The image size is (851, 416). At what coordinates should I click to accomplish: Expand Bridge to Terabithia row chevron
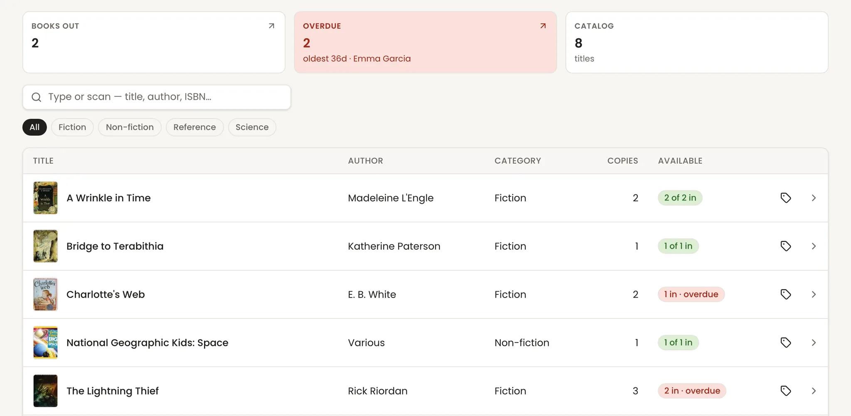814,246
